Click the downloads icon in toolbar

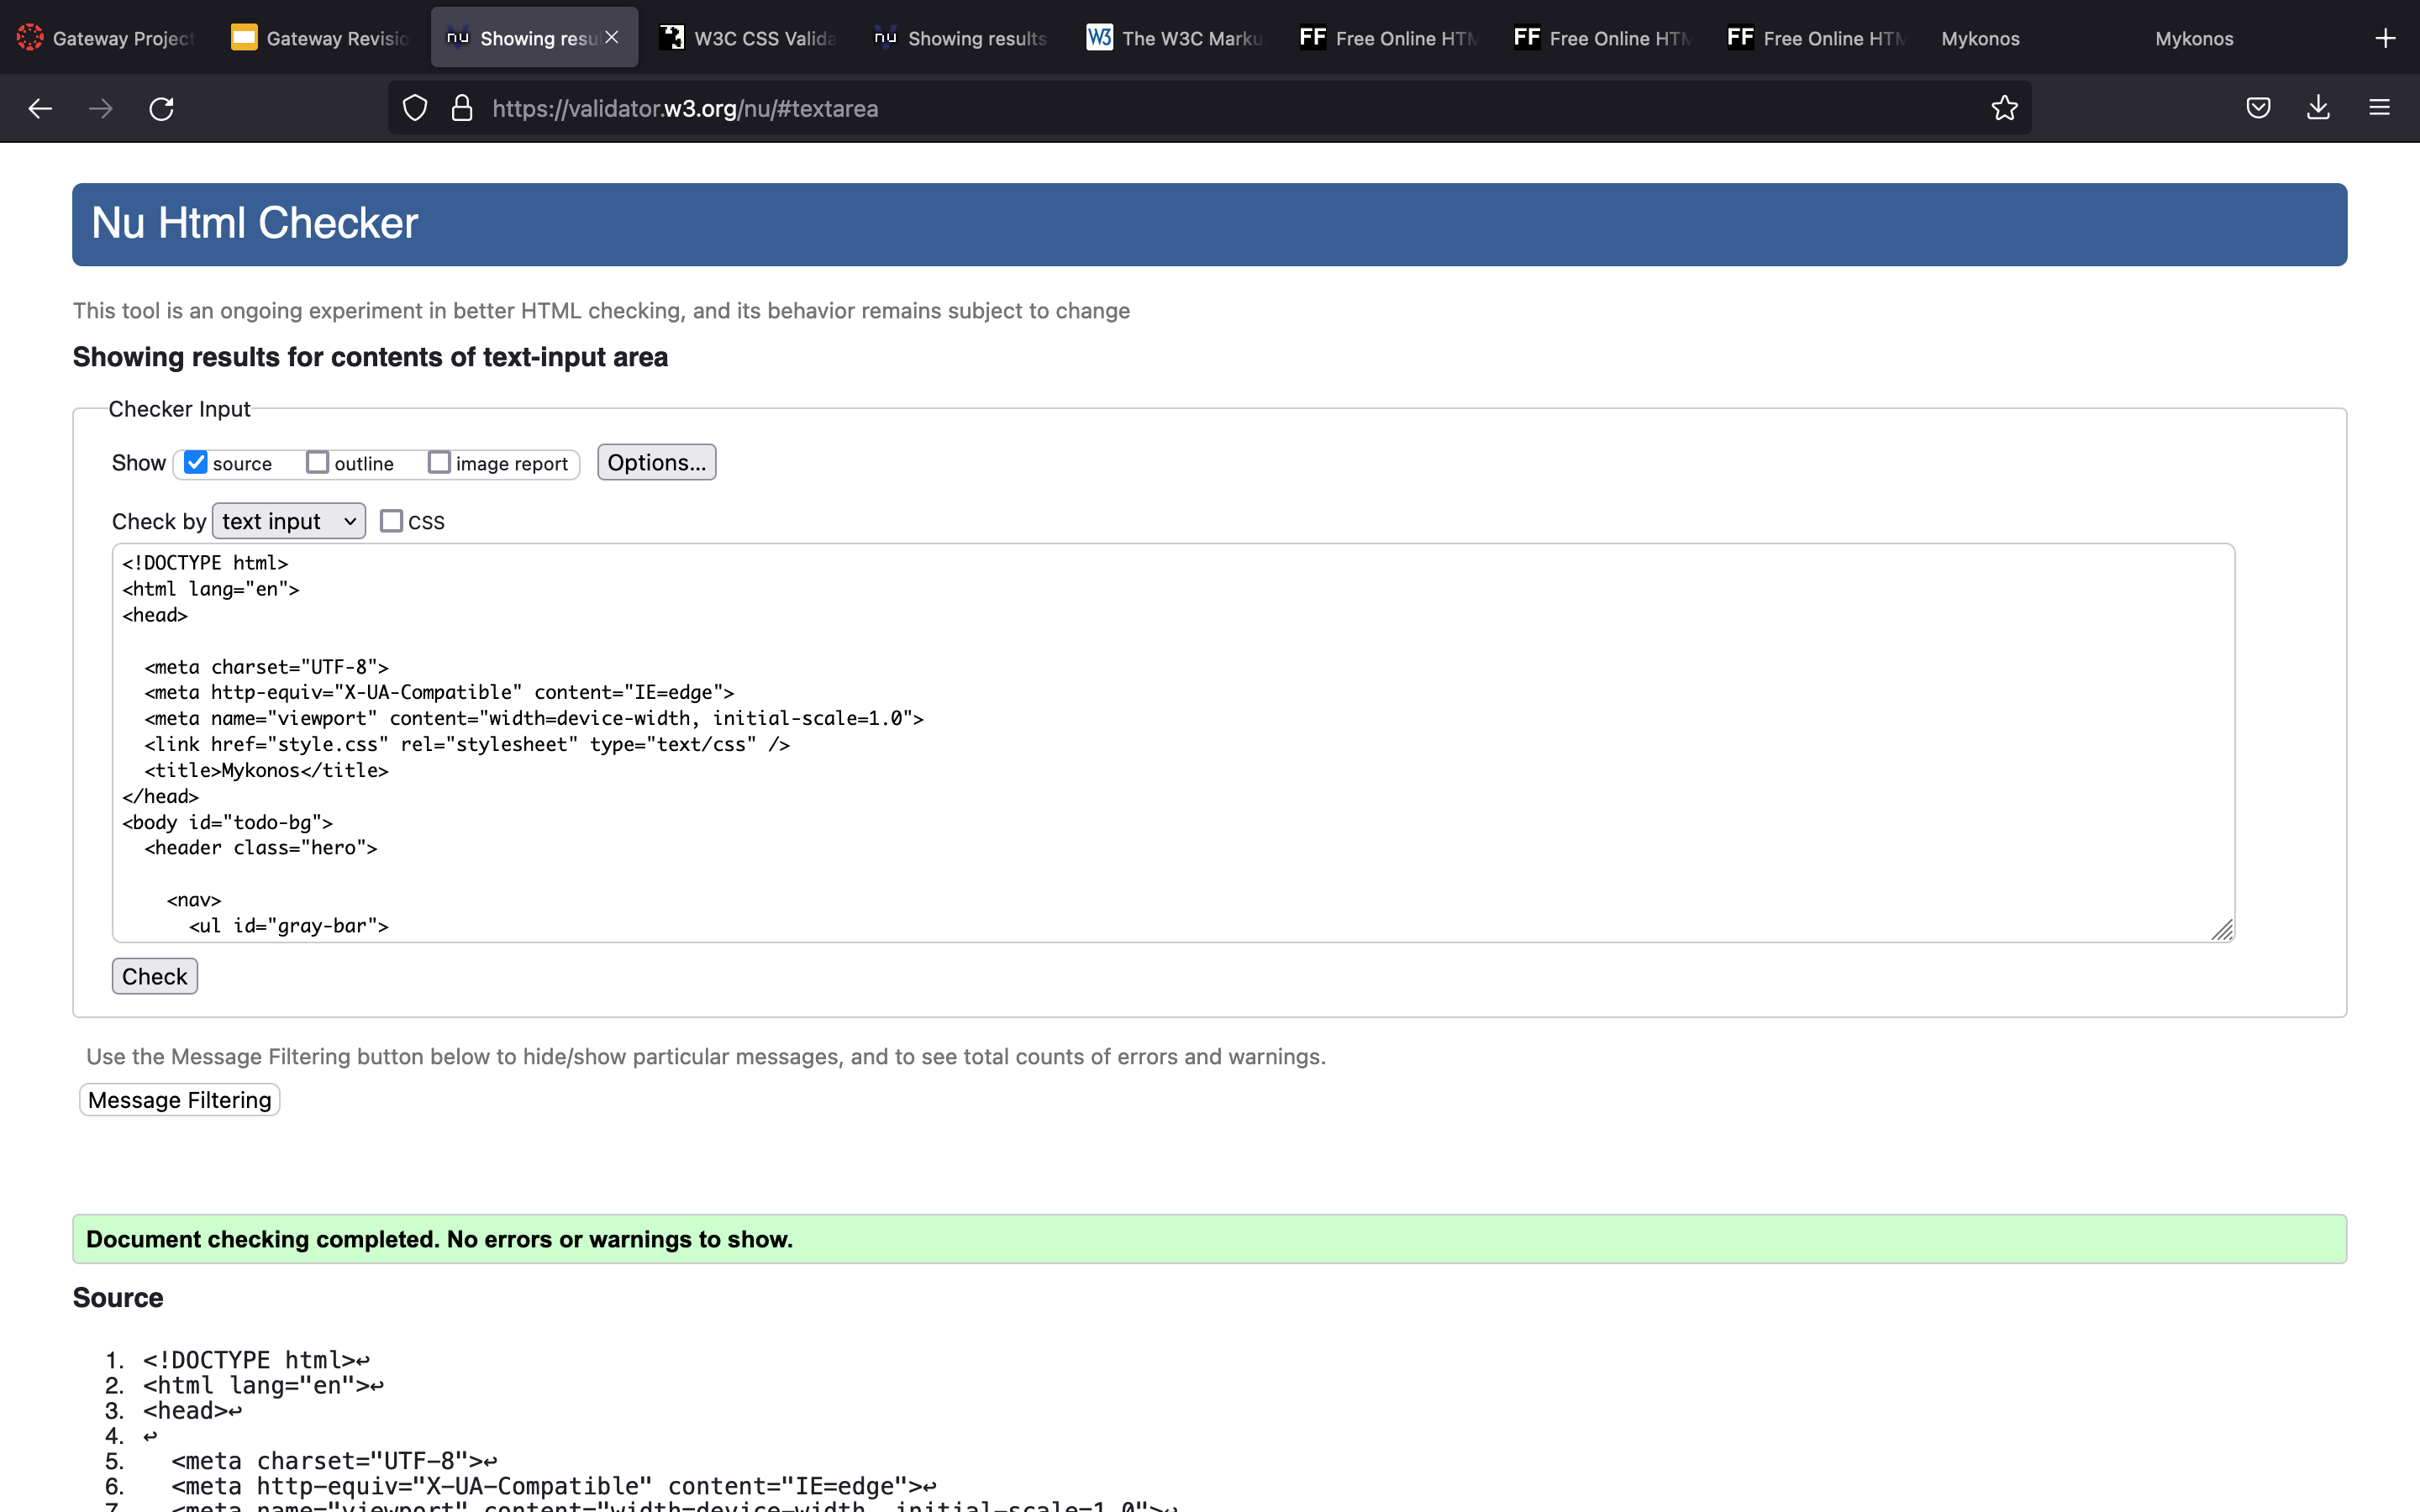(2318, 108)
